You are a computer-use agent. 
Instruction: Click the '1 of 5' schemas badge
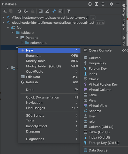(100, 23)
